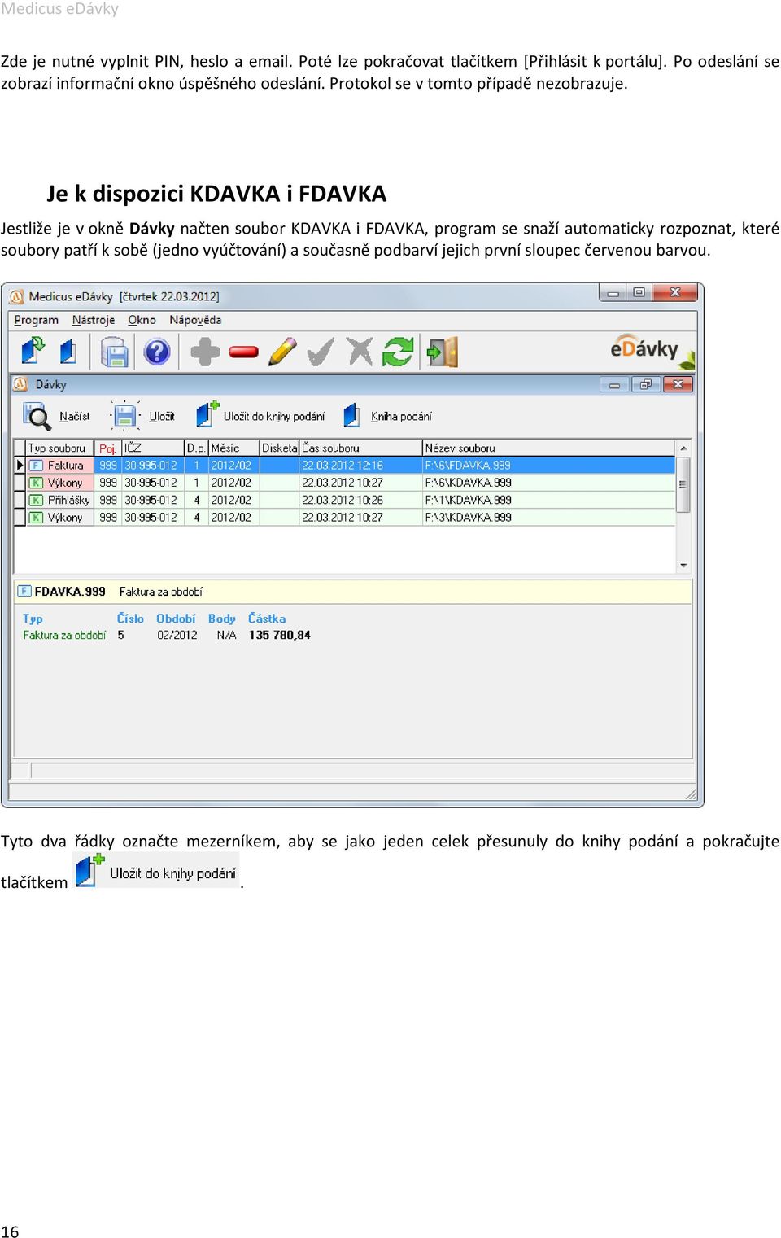The image size is (781, 1238).
Task: Click the vertical scrollbar thumb of the file list
Action: [x=683, y=485]
